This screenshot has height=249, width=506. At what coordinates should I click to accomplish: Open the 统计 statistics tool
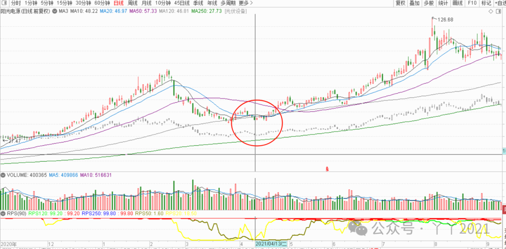point(443,3)
